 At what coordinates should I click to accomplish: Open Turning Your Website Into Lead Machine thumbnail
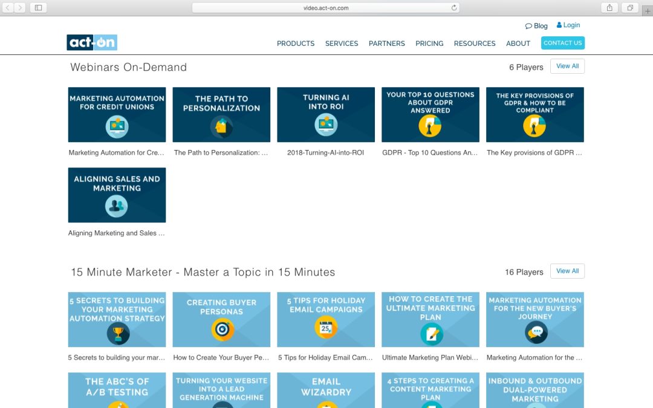[x=221, y=390]
